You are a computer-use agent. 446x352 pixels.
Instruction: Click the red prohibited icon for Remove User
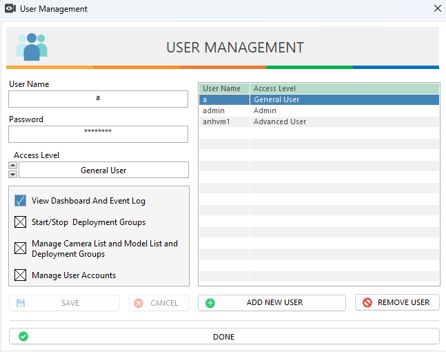coord(367,302)
